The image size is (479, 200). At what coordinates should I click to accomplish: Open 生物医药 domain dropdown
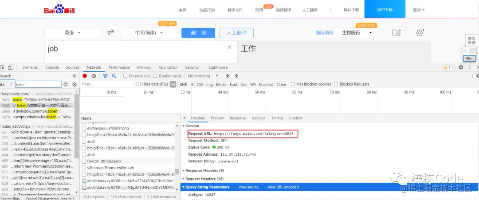coord(357,33)
